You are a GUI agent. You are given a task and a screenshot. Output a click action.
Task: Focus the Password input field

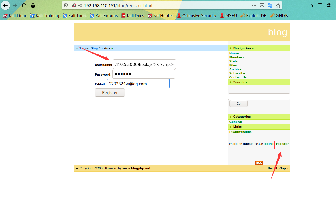[x=144, y=74]
